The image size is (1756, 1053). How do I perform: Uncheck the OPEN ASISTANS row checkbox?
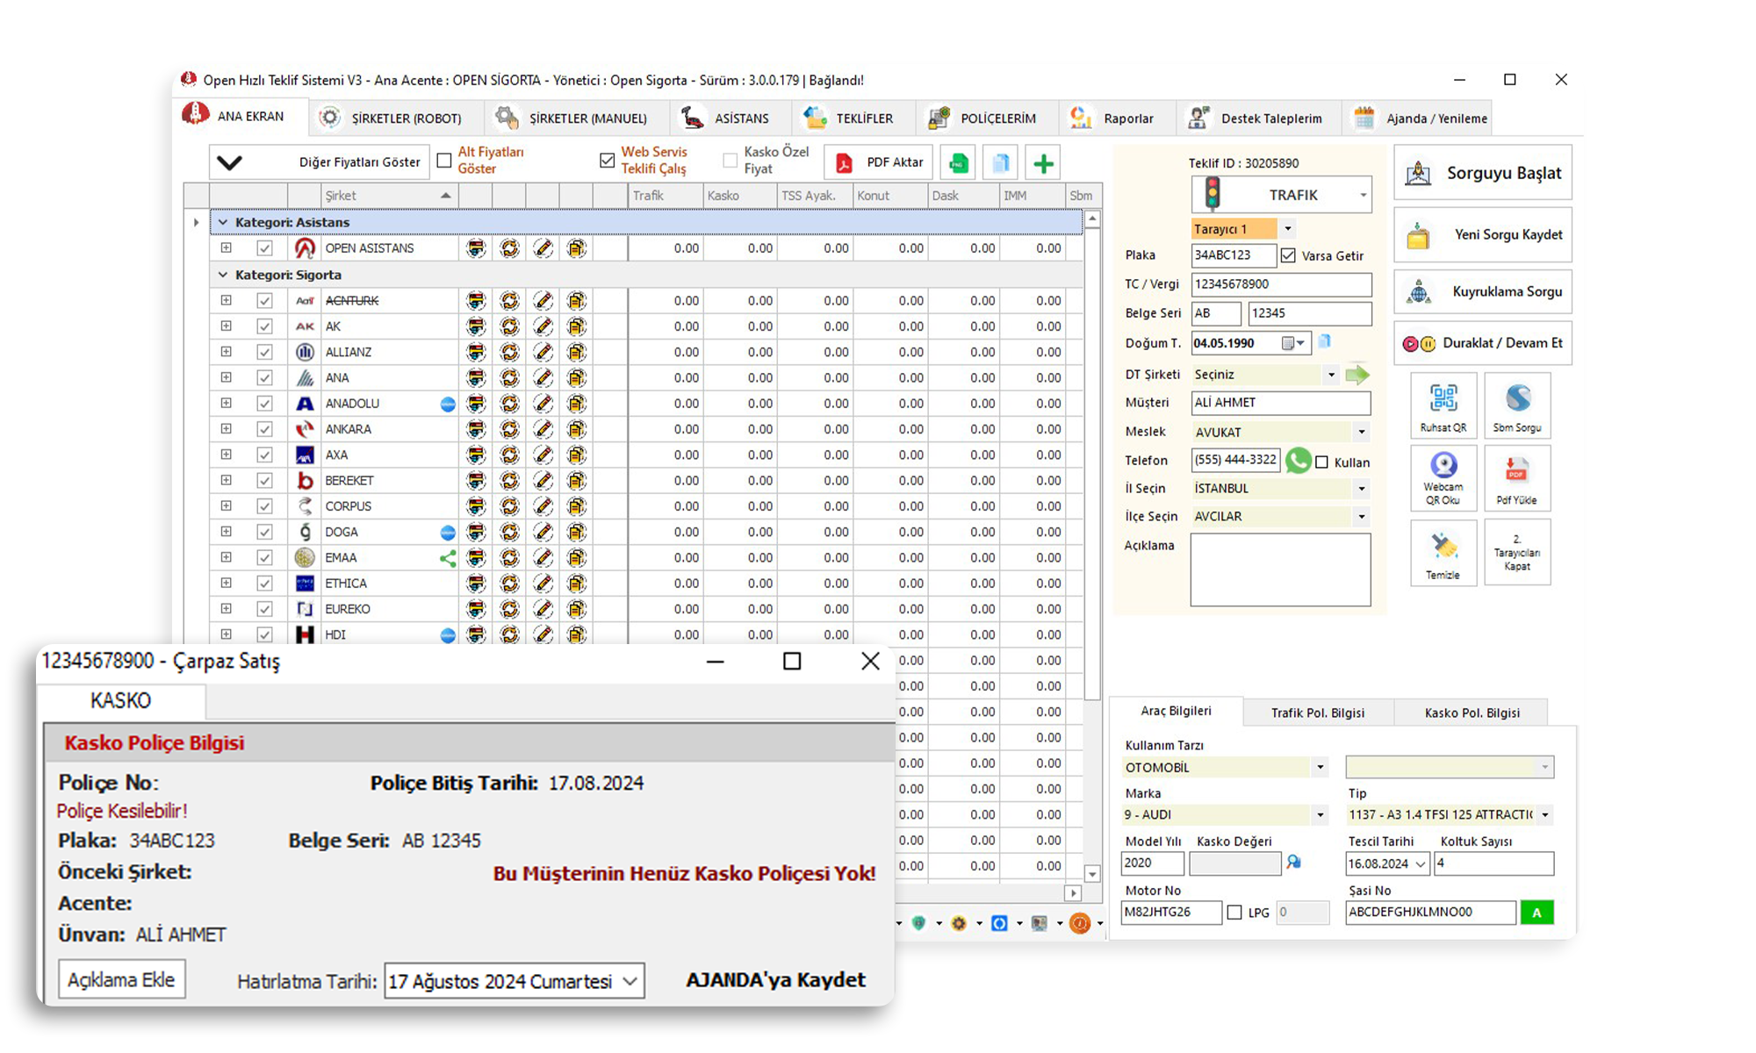pyautogui.click(x=264, y=248)
